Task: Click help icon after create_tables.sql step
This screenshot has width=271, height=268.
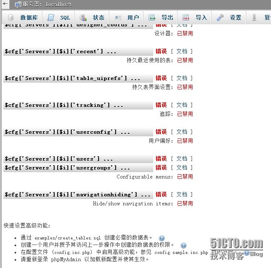Action: [x=162, y=238]
